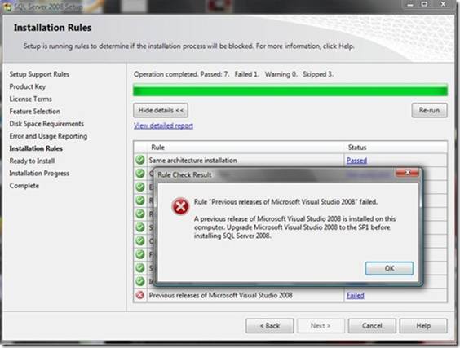This screenshot has height=348, width=460.
Task: Select the Ready to Install step
Action: 32,161
